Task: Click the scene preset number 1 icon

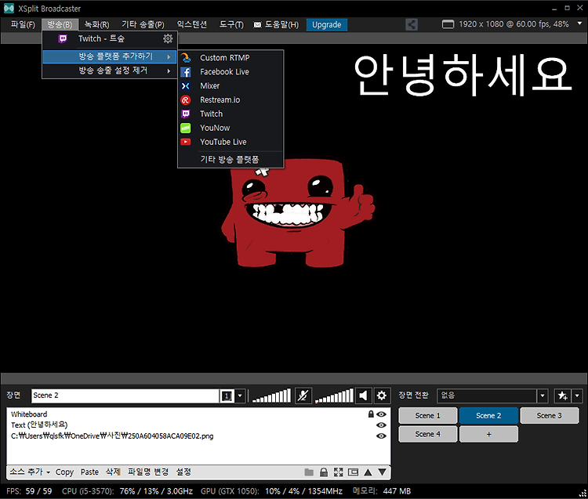Action: click(227, 396)
